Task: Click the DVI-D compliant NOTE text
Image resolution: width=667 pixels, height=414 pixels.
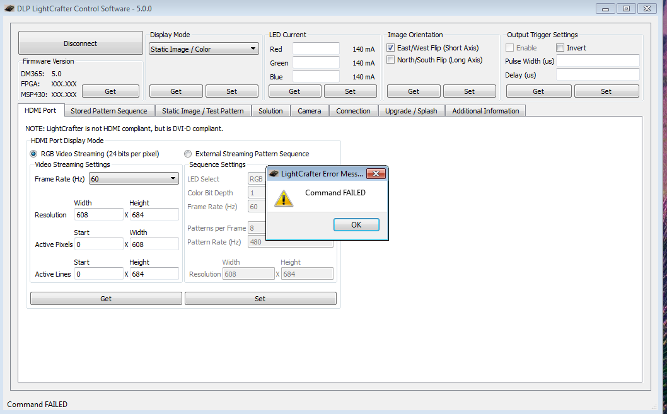Action: point(124,129)
